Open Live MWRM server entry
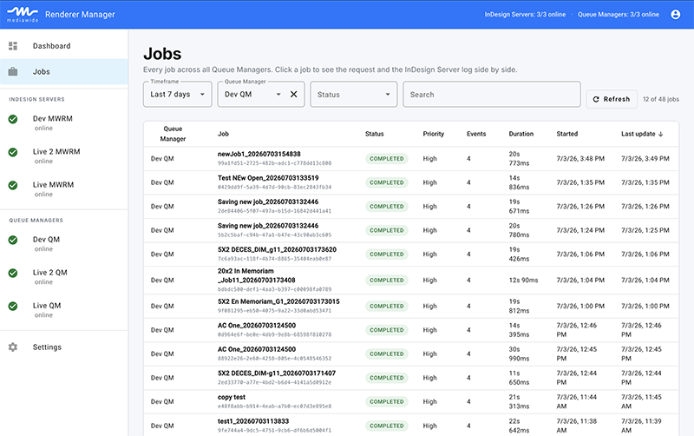This screenshot has width=694, height=436. pyautogui.click(x=63, y=189)
